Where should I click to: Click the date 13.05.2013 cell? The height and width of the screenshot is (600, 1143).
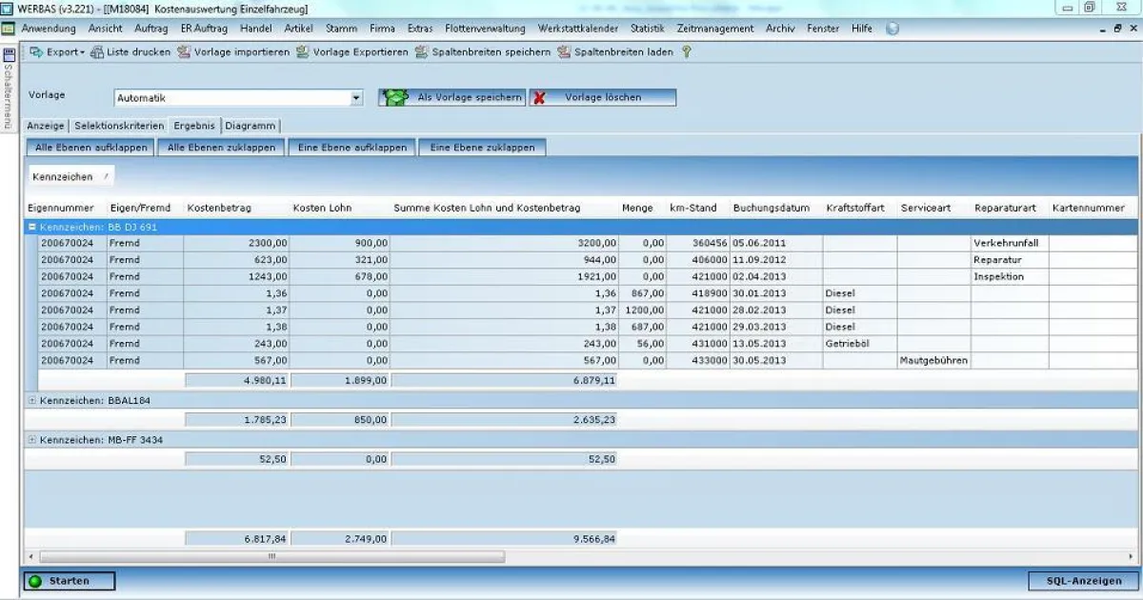pos(775,343)
